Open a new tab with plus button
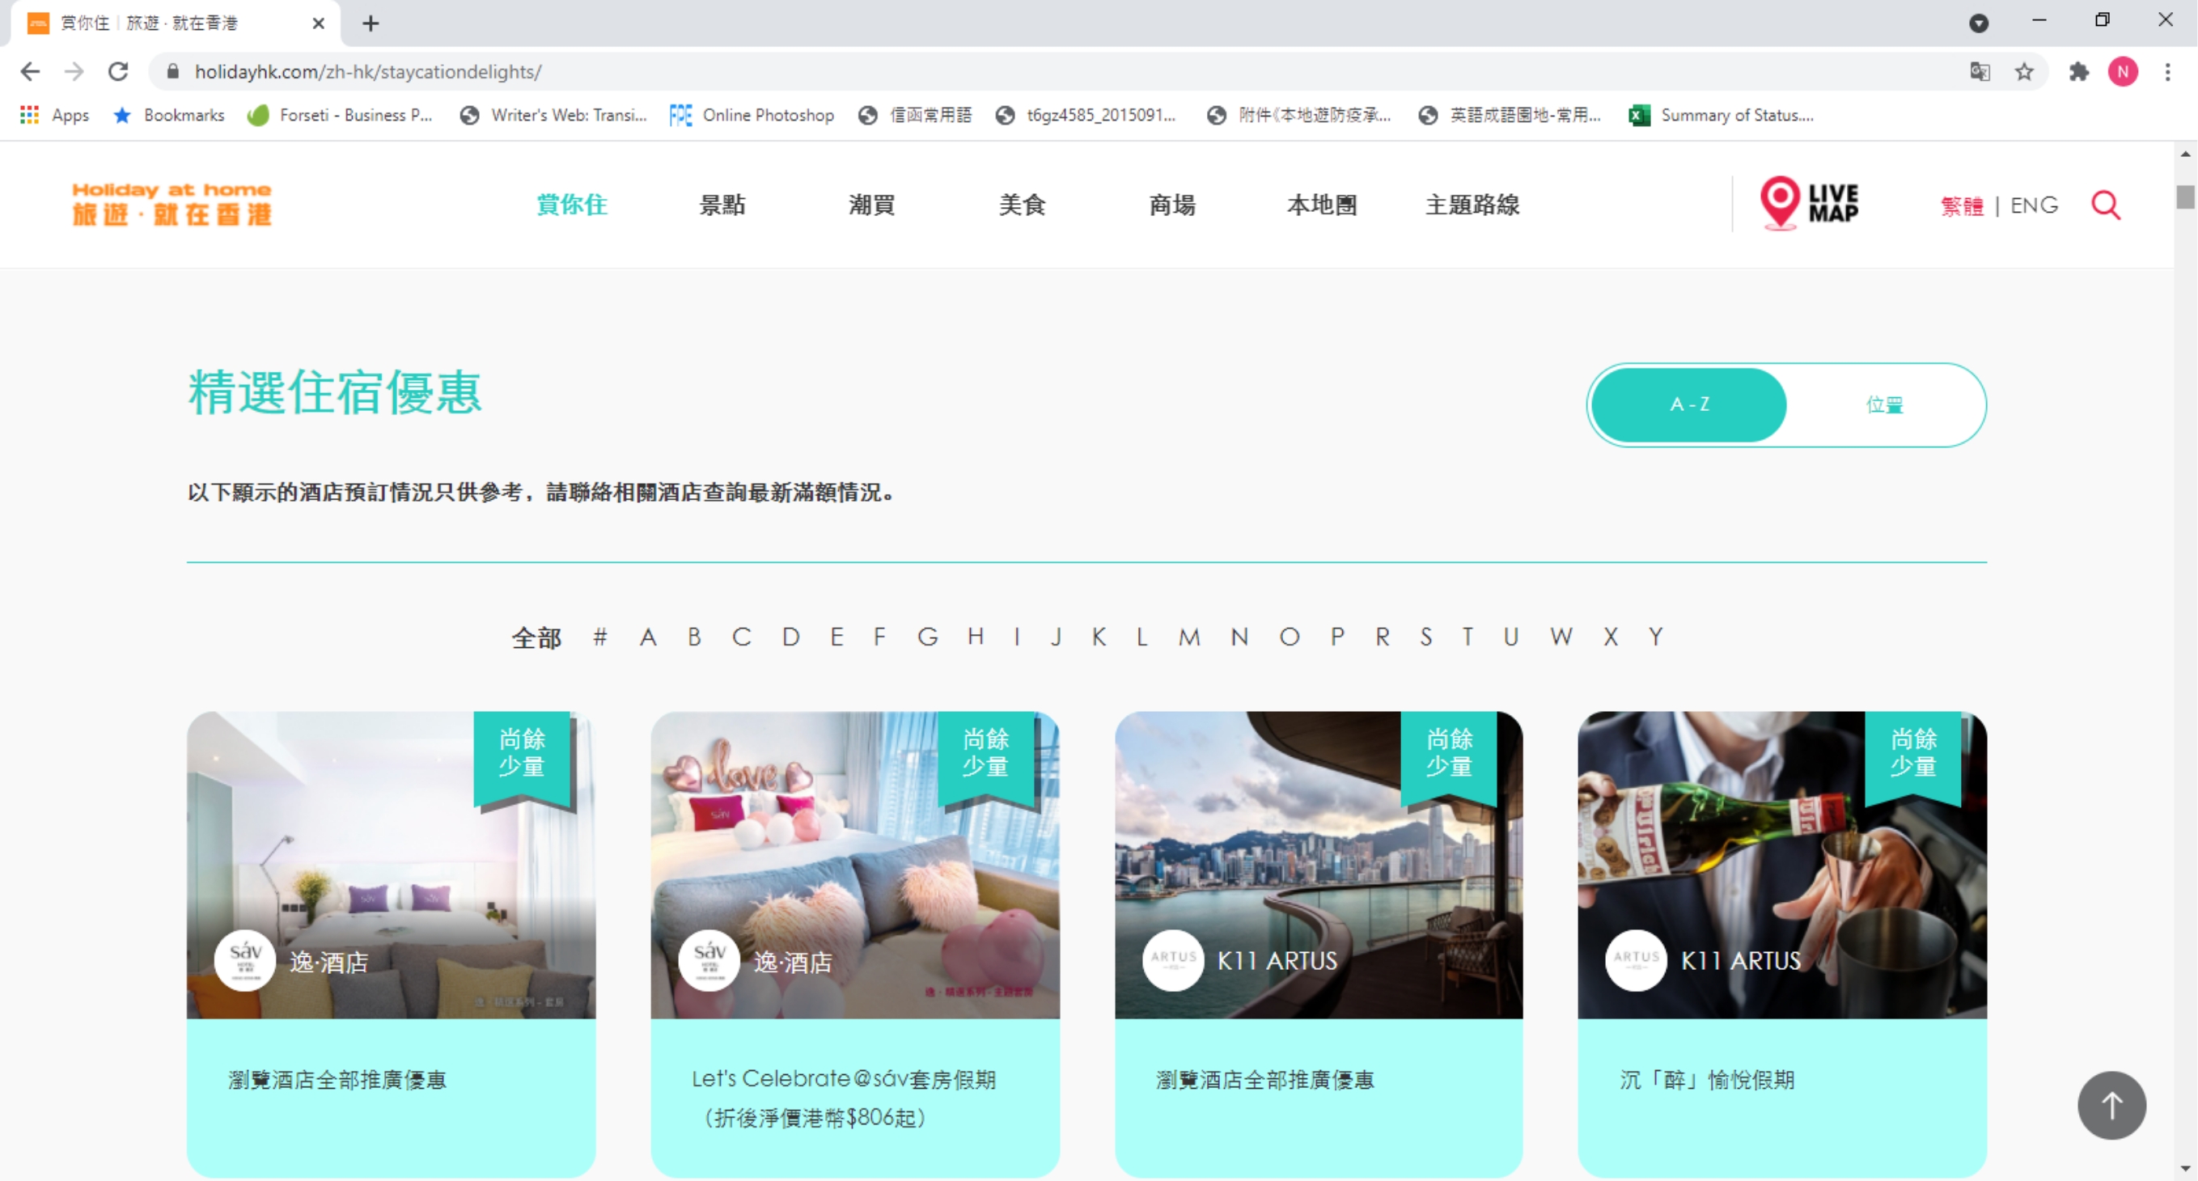 pos(371,23)
